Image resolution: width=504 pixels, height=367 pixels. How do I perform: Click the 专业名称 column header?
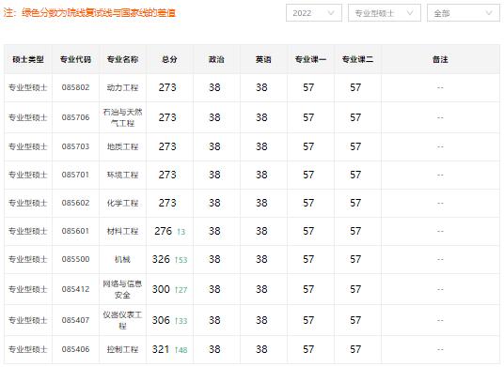123,60
